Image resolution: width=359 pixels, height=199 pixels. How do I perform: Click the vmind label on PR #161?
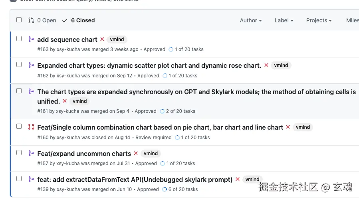tap(80, 101)
